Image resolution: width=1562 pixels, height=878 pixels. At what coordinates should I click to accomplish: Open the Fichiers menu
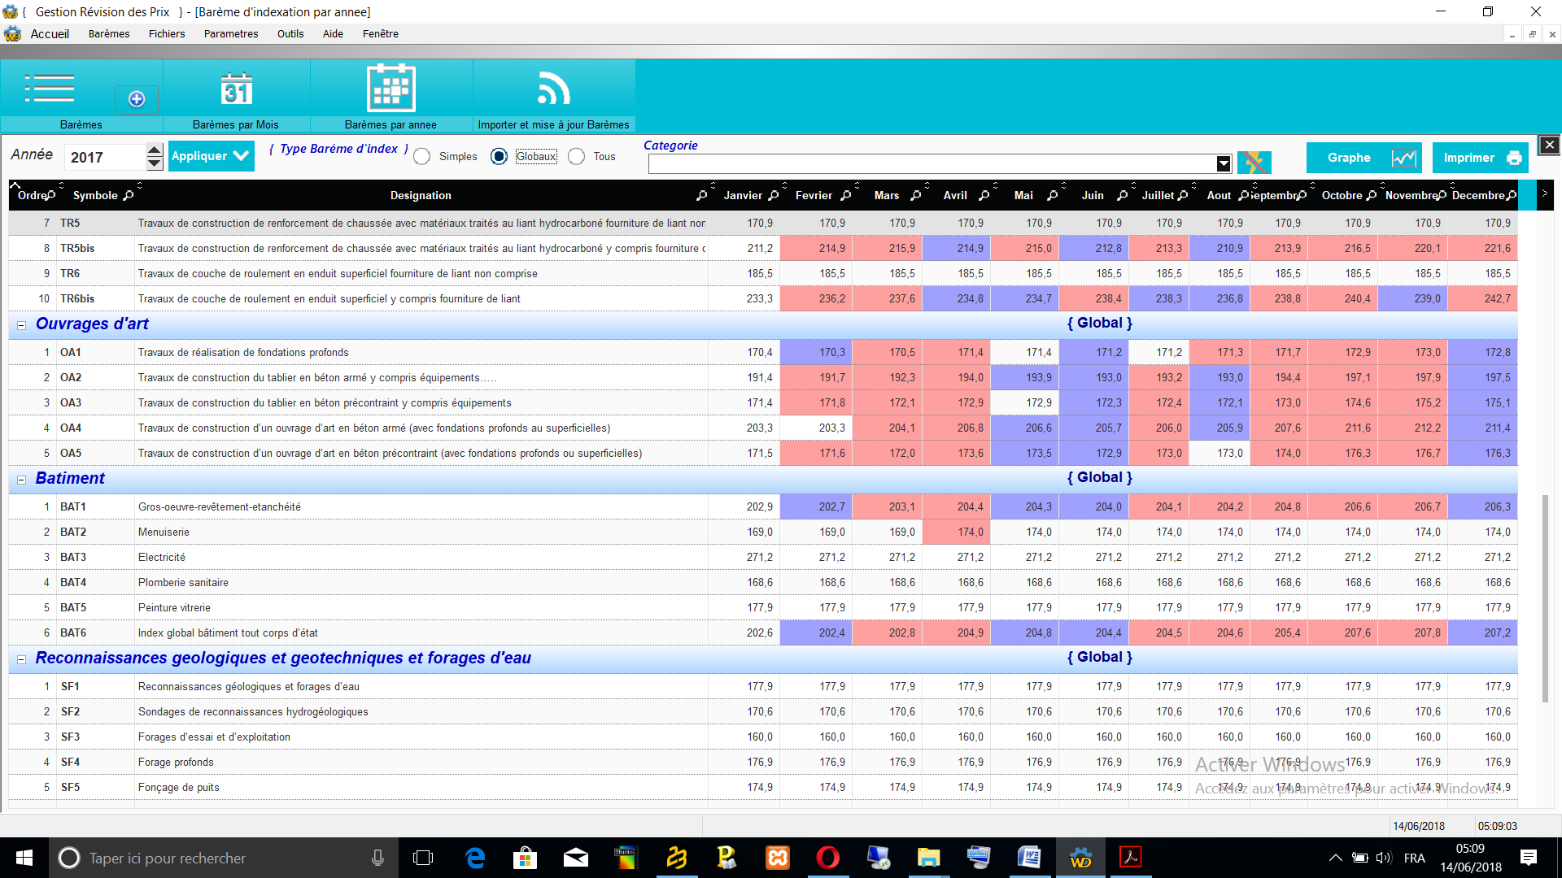[167, 34]
